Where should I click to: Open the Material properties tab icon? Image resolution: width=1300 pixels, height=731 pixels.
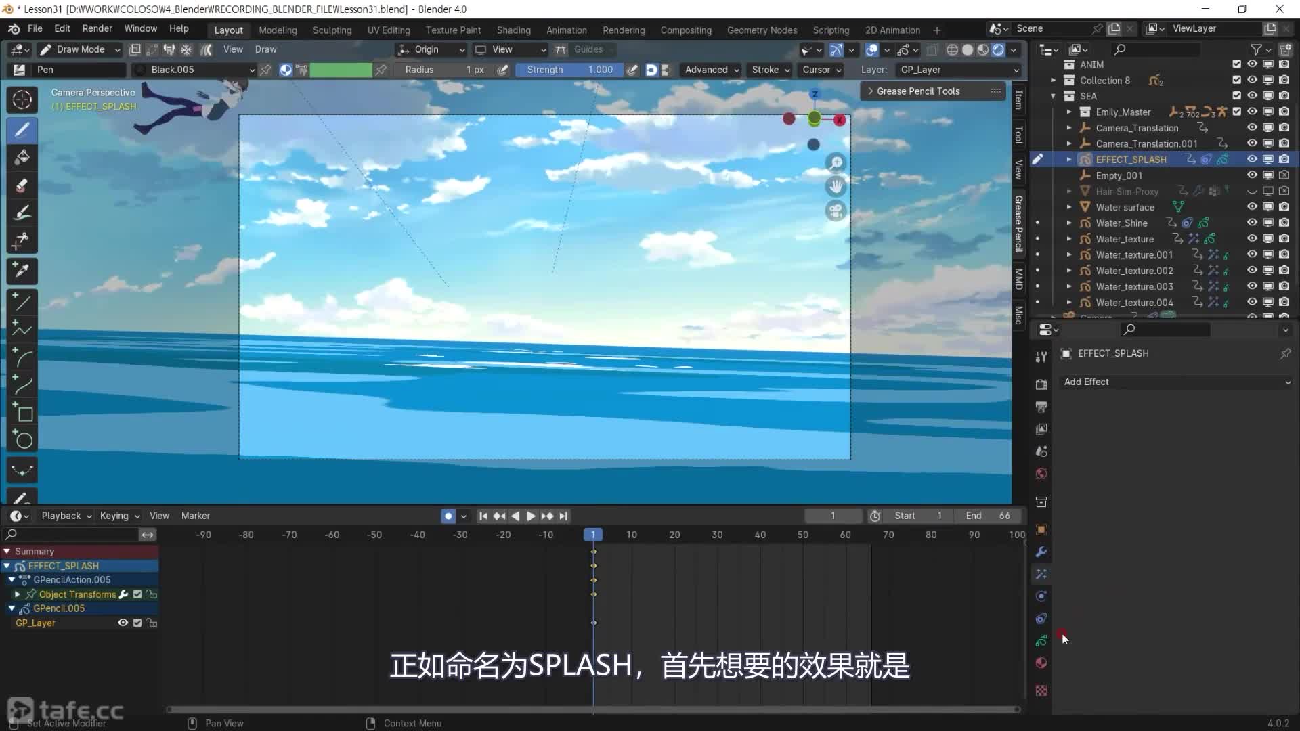[1041, 663]
